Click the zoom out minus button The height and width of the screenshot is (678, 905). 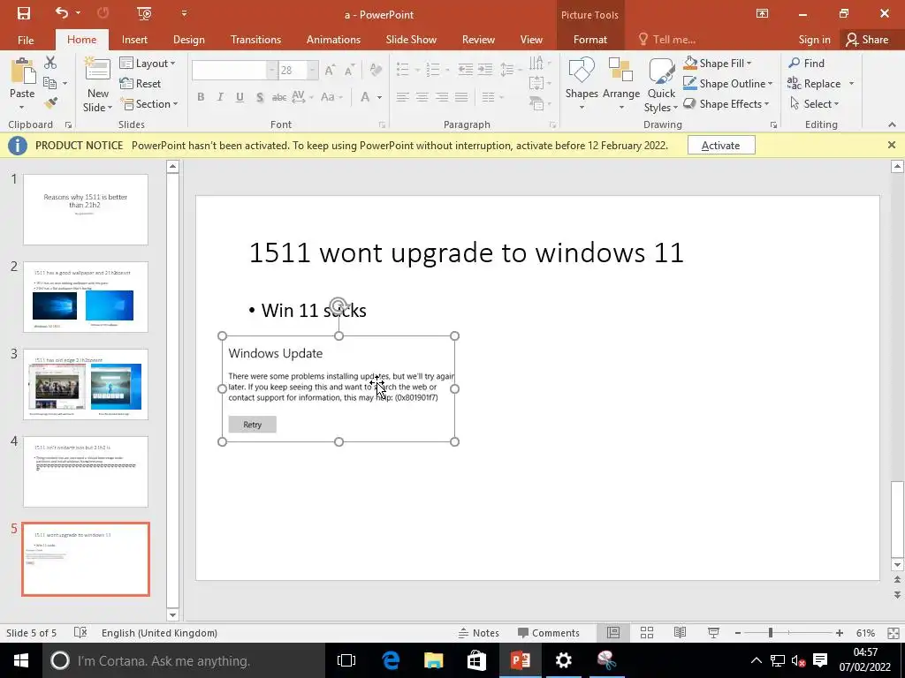[738, 632]
